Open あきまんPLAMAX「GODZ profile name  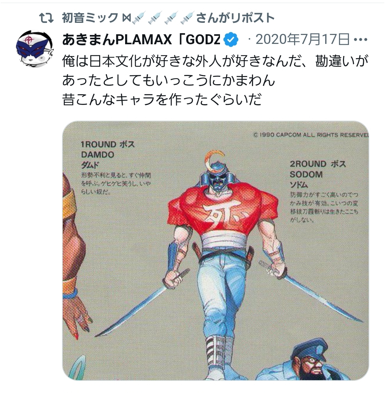click(x=142, y=40)
